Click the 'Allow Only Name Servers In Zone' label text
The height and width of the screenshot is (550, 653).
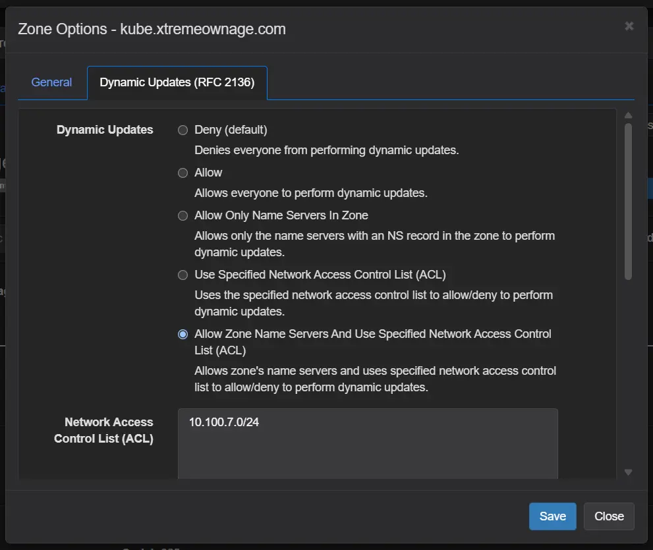tap(281, 215)
